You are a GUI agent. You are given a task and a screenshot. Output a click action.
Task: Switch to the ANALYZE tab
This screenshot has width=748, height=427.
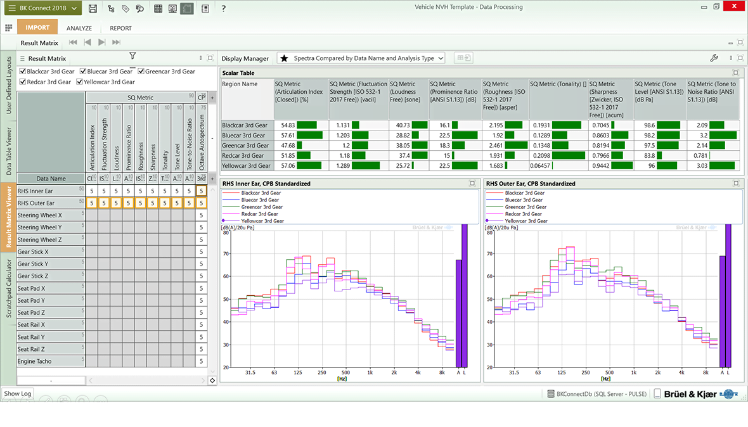(79, 28)
